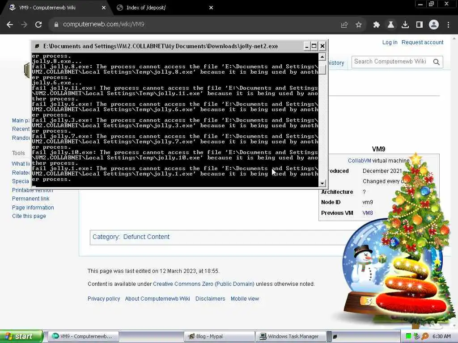The image size is (458, 343).
Task: Open the Log in link
Action: pos(390,42)
